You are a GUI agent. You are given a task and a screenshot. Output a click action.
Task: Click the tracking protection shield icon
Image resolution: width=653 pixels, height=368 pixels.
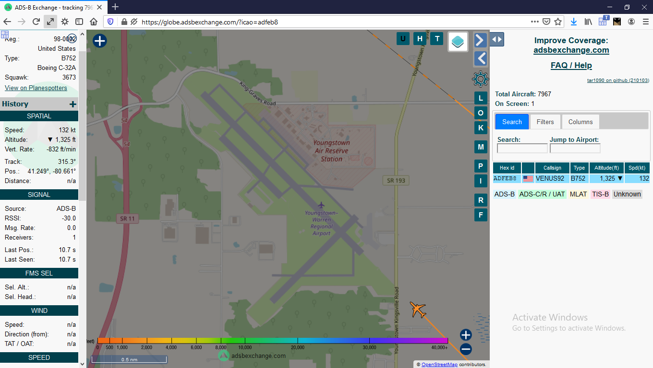pyautogui.click(x=110, y=22)
